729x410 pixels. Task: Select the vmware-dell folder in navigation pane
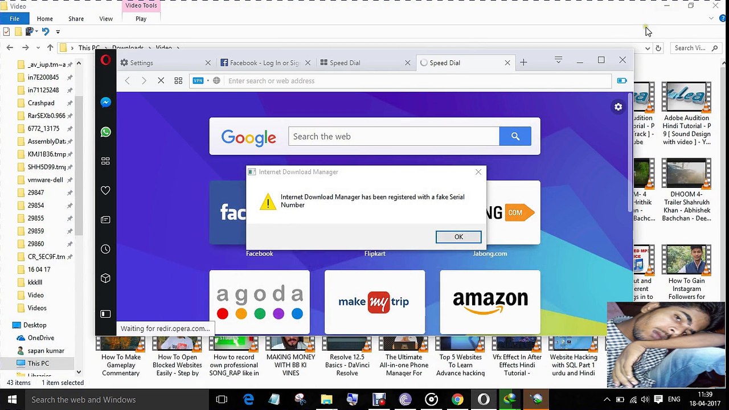click(45, 180)
